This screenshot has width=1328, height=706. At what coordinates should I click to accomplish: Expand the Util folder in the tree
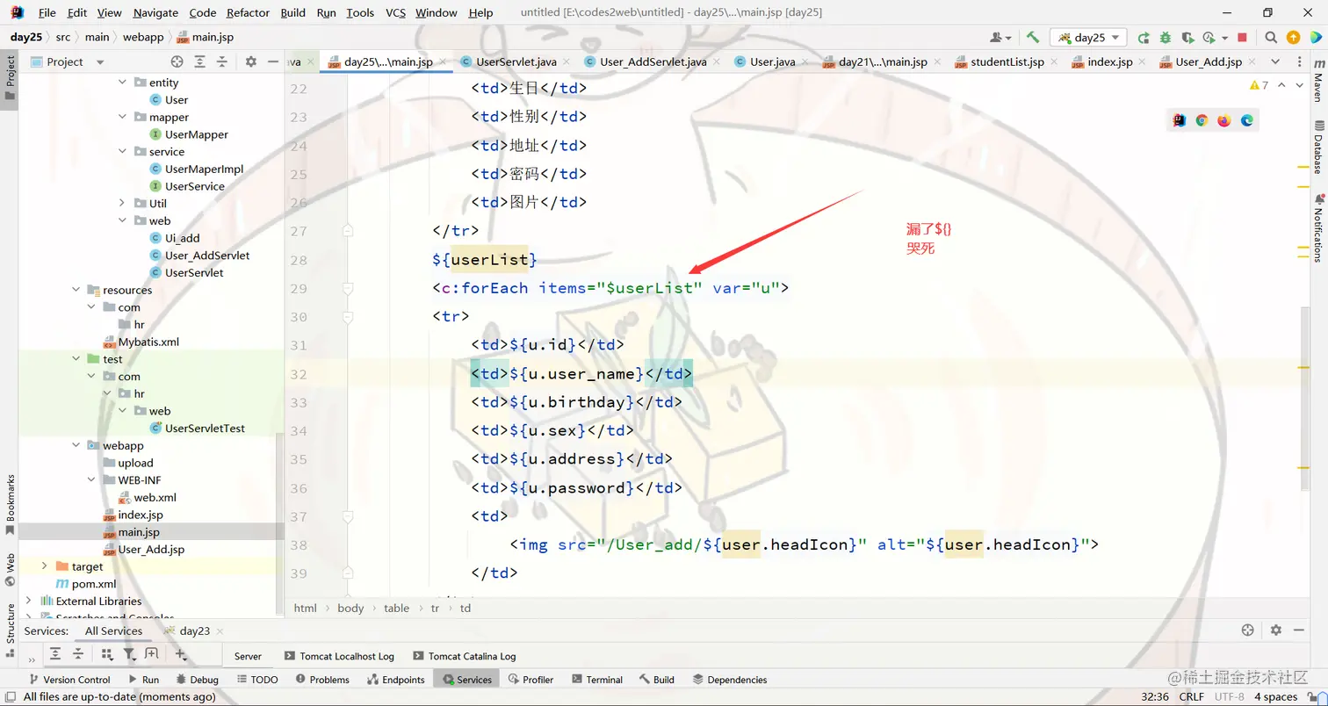(x=123, y=203)
